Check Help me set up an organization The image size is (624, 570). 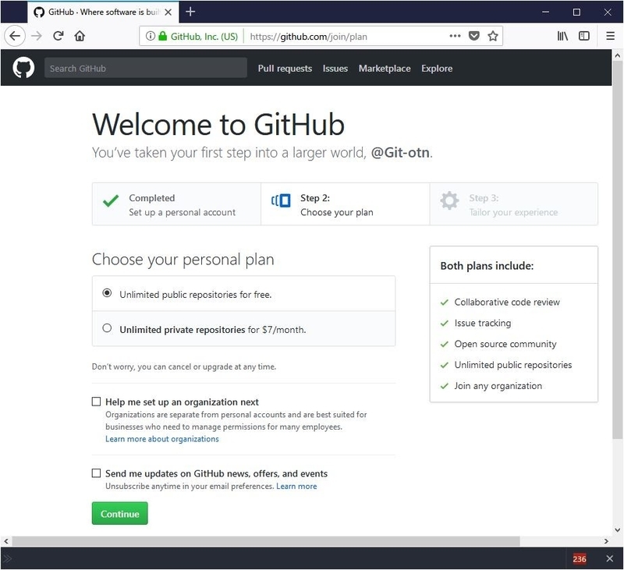tap(97, 402)
